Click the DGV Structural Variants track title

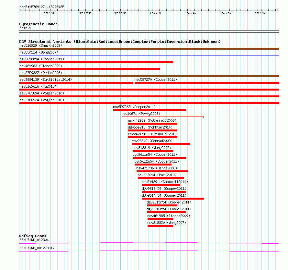click(x=120, y=42)
